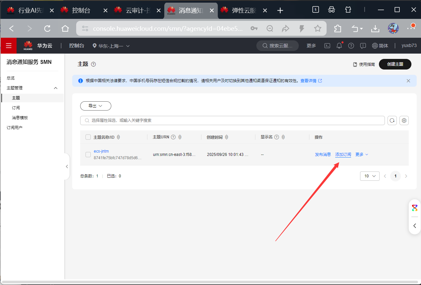Open the browser home page icon

65,29
